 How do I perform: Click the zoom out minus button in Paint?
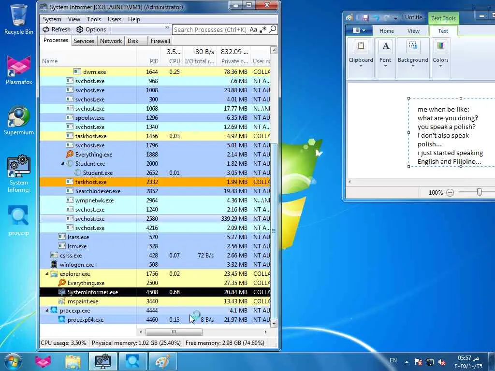[x=450, y=192]
